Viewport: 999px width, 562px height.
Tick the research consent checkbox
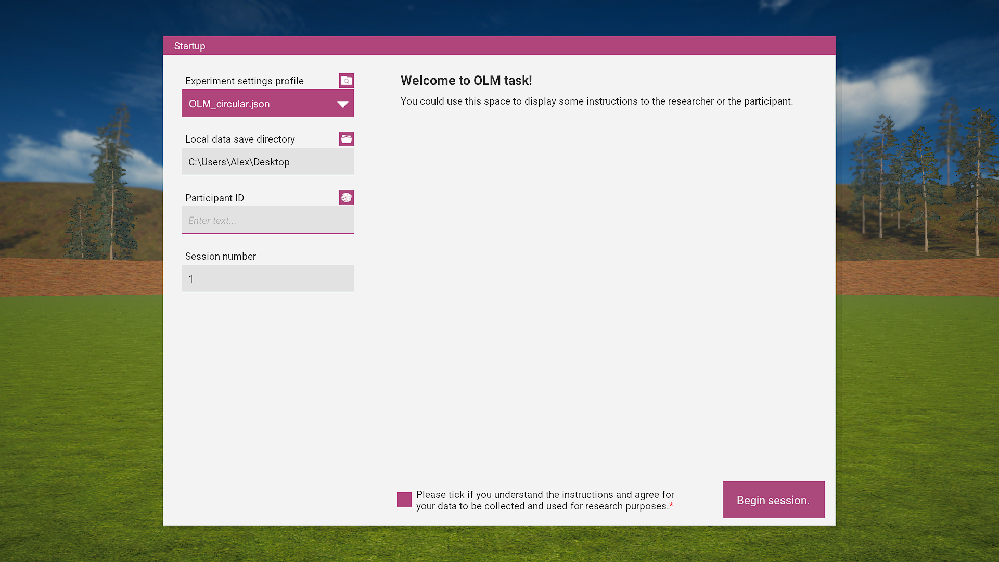click(x=404, y=500)
